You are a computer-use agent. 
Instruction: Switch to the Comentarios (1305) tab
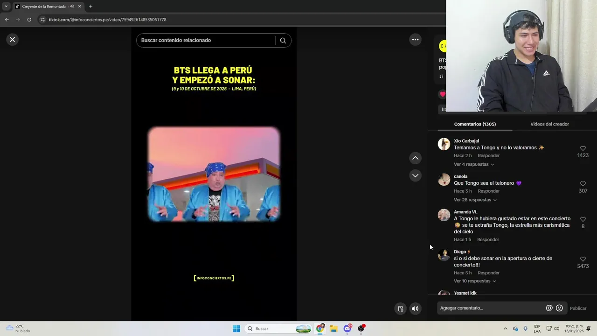[x=475, y=124]
